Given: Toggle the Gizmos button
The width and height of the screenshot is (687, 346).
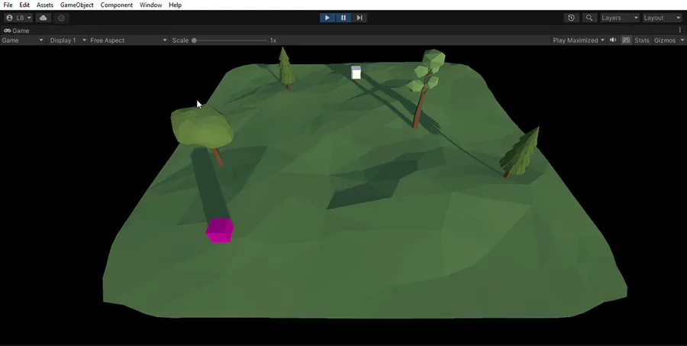Looking at the screenshot, I should pyautogui.click(x=665, y=40).
